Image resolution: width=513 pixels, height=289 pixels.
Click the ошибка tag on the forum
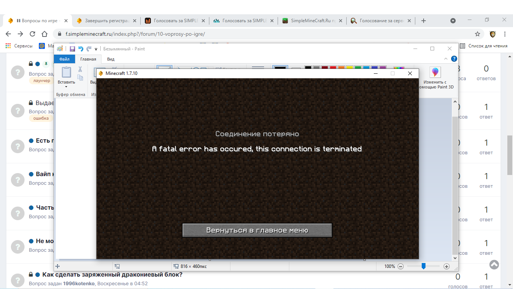(x=41, y=118)
